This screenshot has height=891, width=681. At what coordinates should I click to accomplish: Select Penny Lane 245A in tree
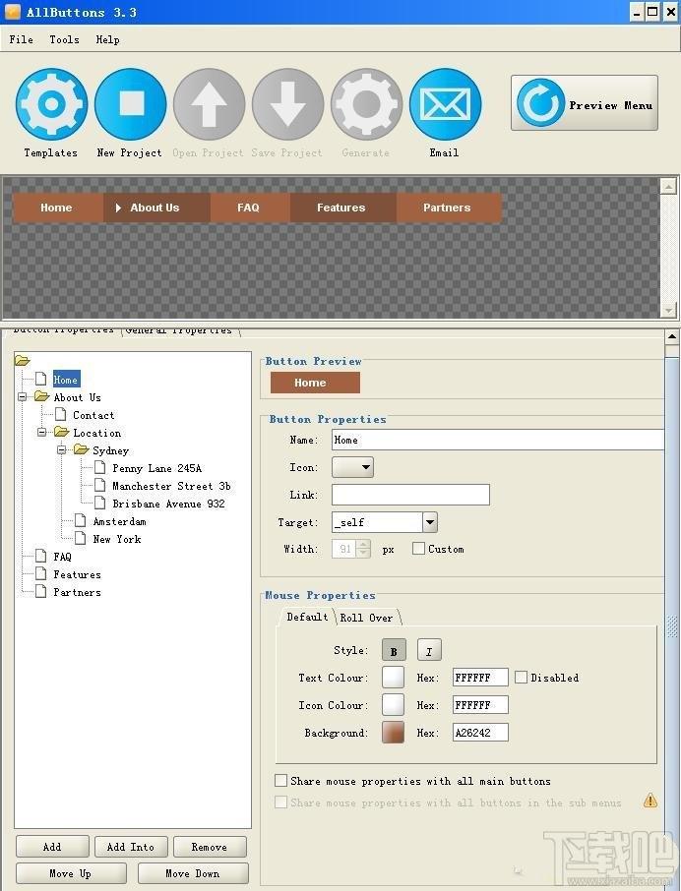(x=156, y=468)
